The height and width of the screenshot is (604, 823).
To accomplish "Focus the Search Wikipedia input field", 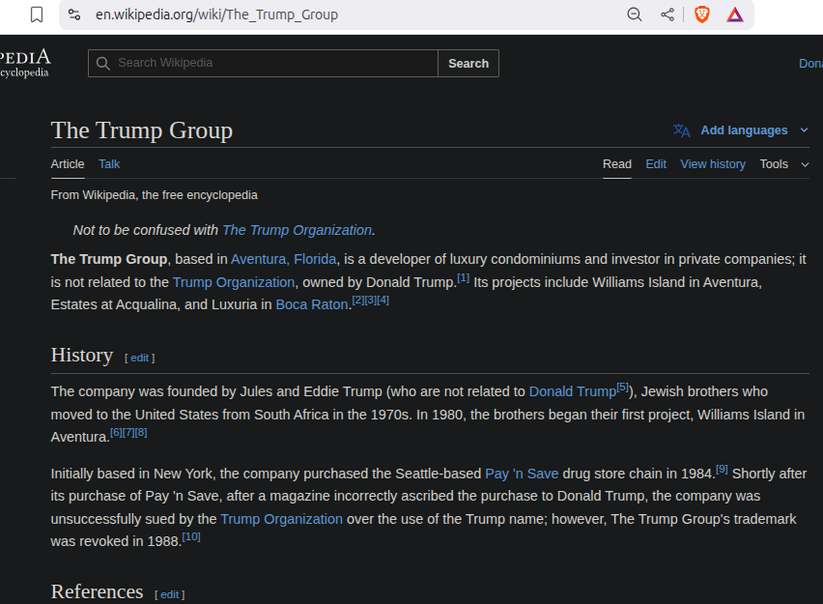I will click(263, 64).
